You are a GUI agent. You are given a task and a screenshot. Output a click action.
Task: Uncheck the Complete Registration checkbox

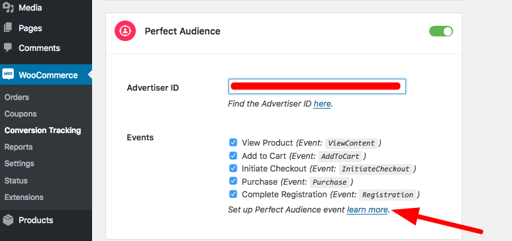click(232, 194)
